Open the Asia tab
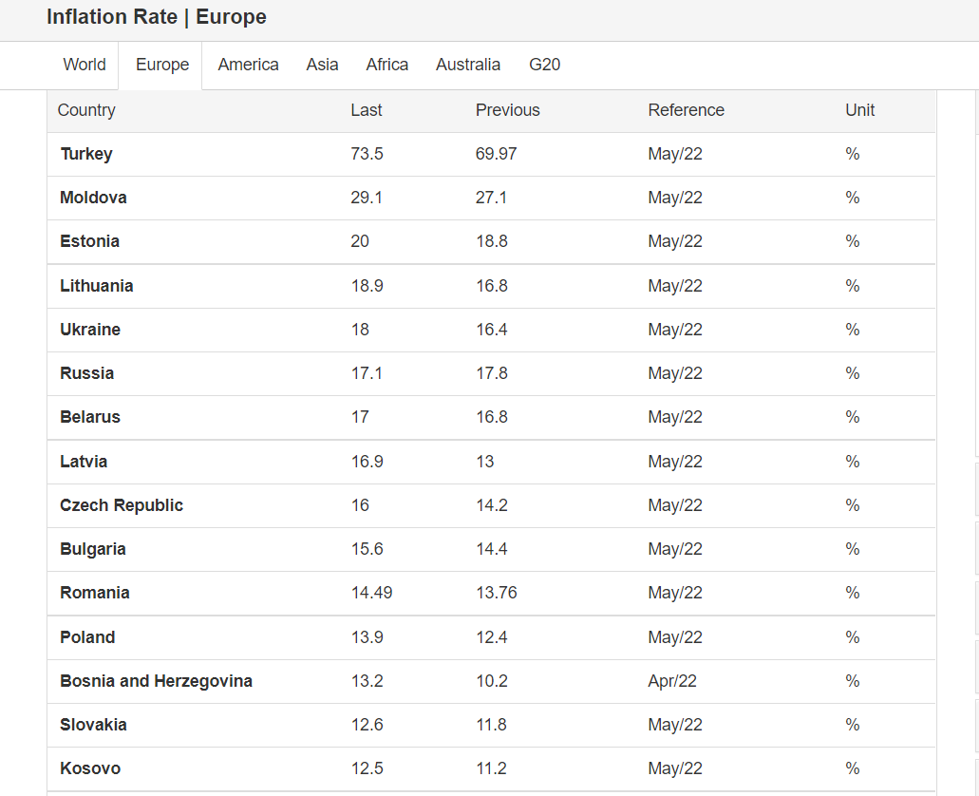979x796 pixels. (x=322, y=65)
